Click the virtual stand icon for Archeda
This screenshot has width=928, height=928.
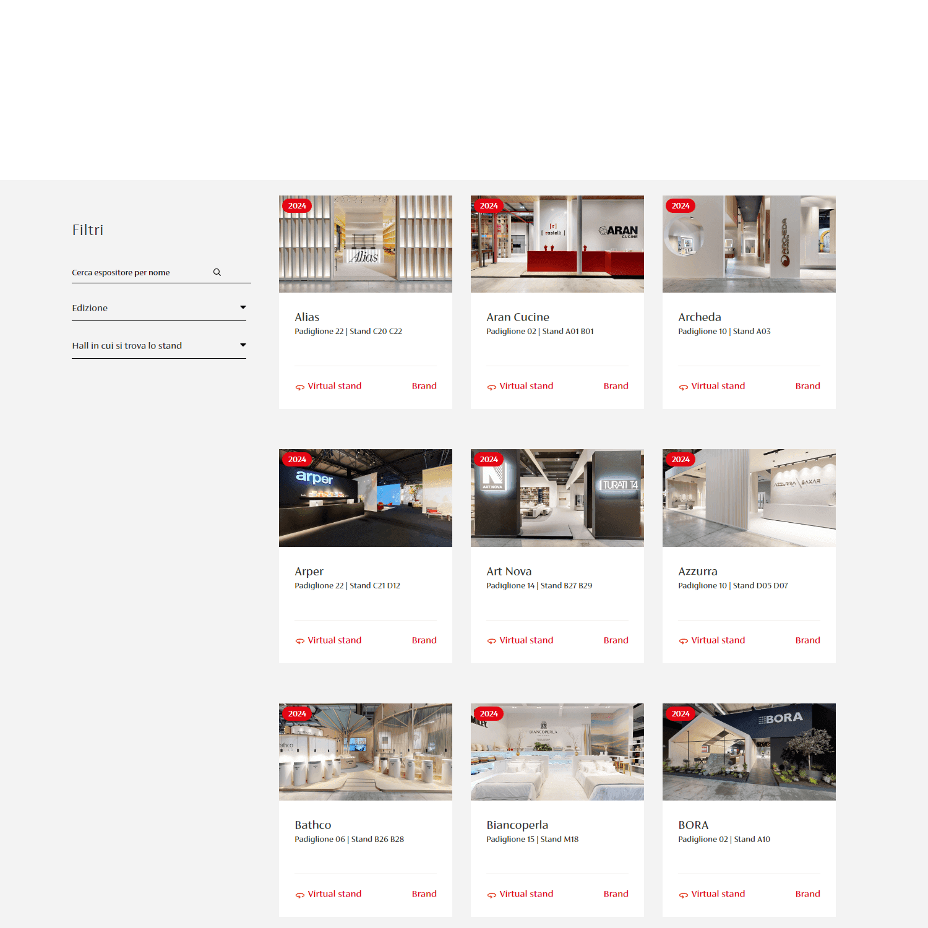pyautogui.click(x=683, y=387)
